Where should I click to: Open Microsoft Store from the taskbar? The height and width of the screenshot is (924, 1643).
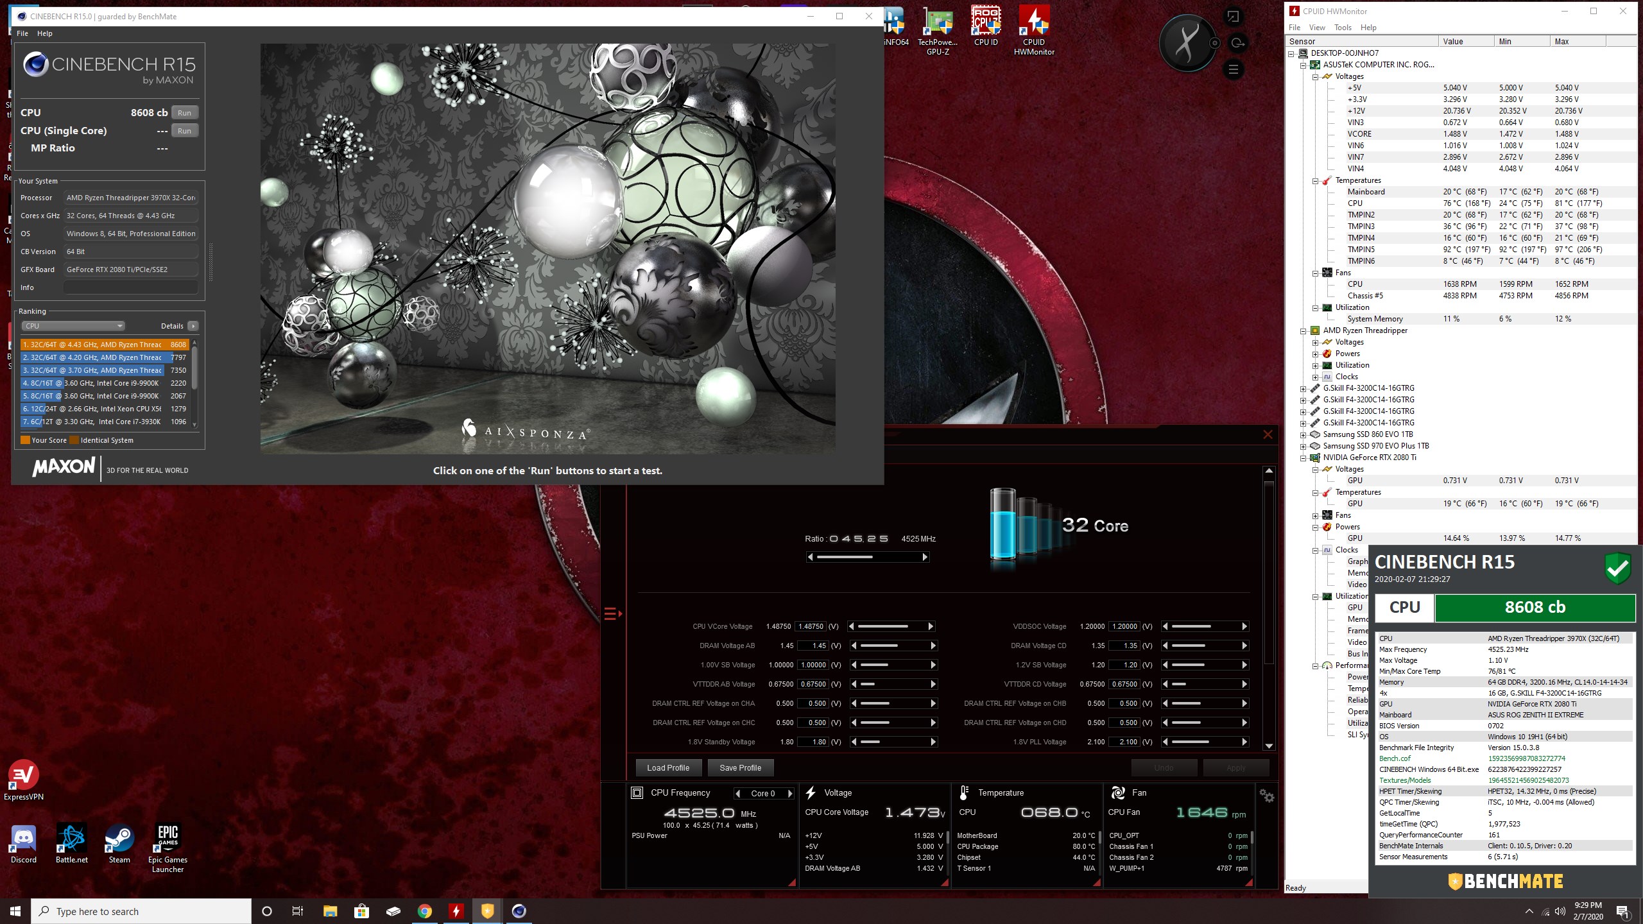361,911
